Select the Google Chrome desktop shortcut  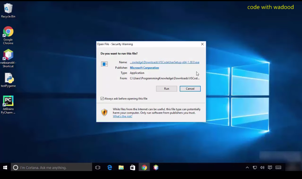(8, 35)
